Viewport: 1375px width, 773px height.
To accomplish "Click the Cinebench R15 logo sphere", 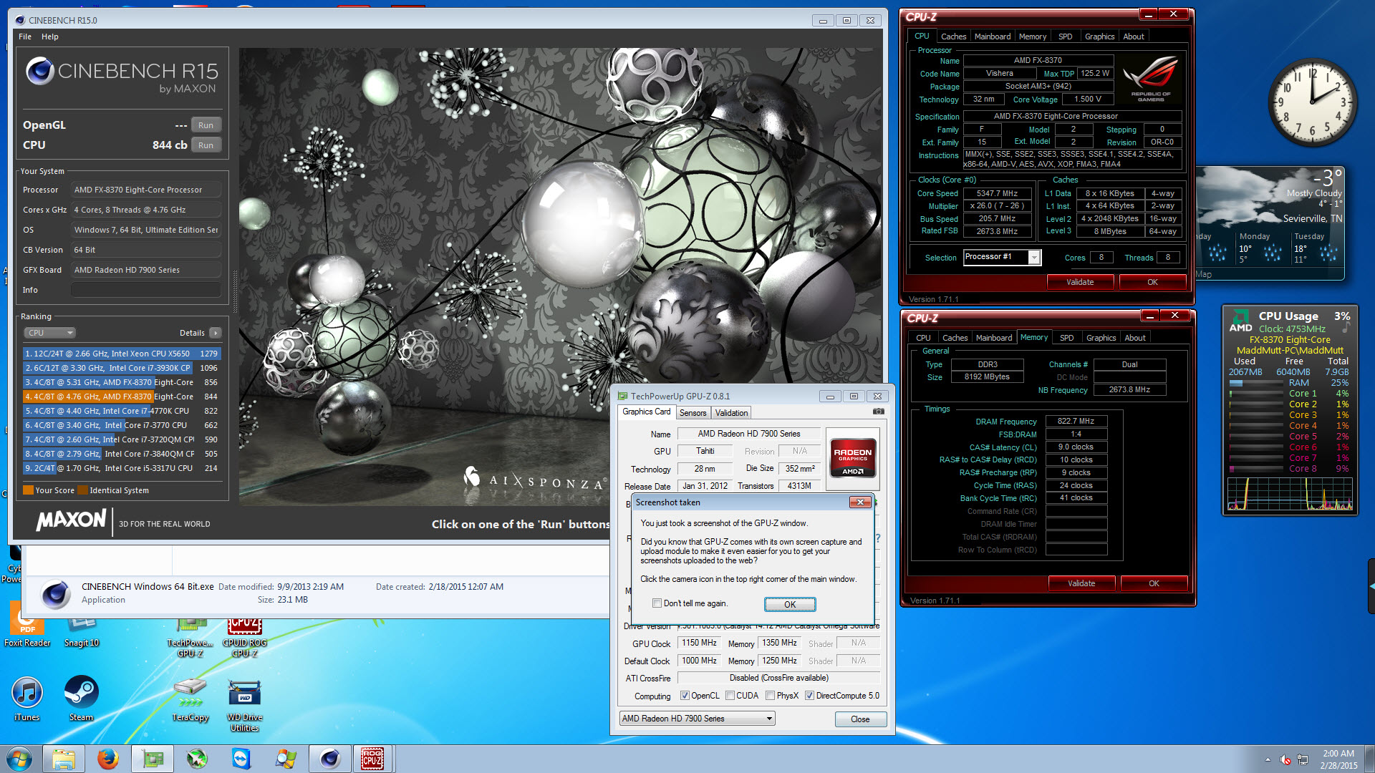I will pos(40,71).
